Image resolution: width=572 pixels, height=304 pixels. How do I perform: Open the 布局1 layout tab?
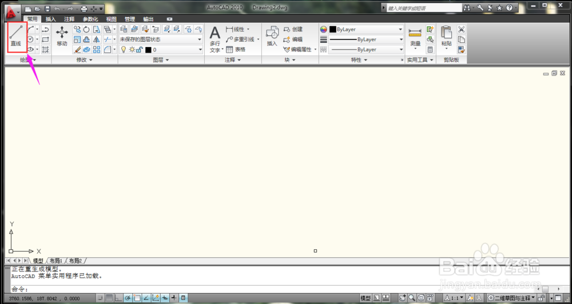click(x=56, y=261)
